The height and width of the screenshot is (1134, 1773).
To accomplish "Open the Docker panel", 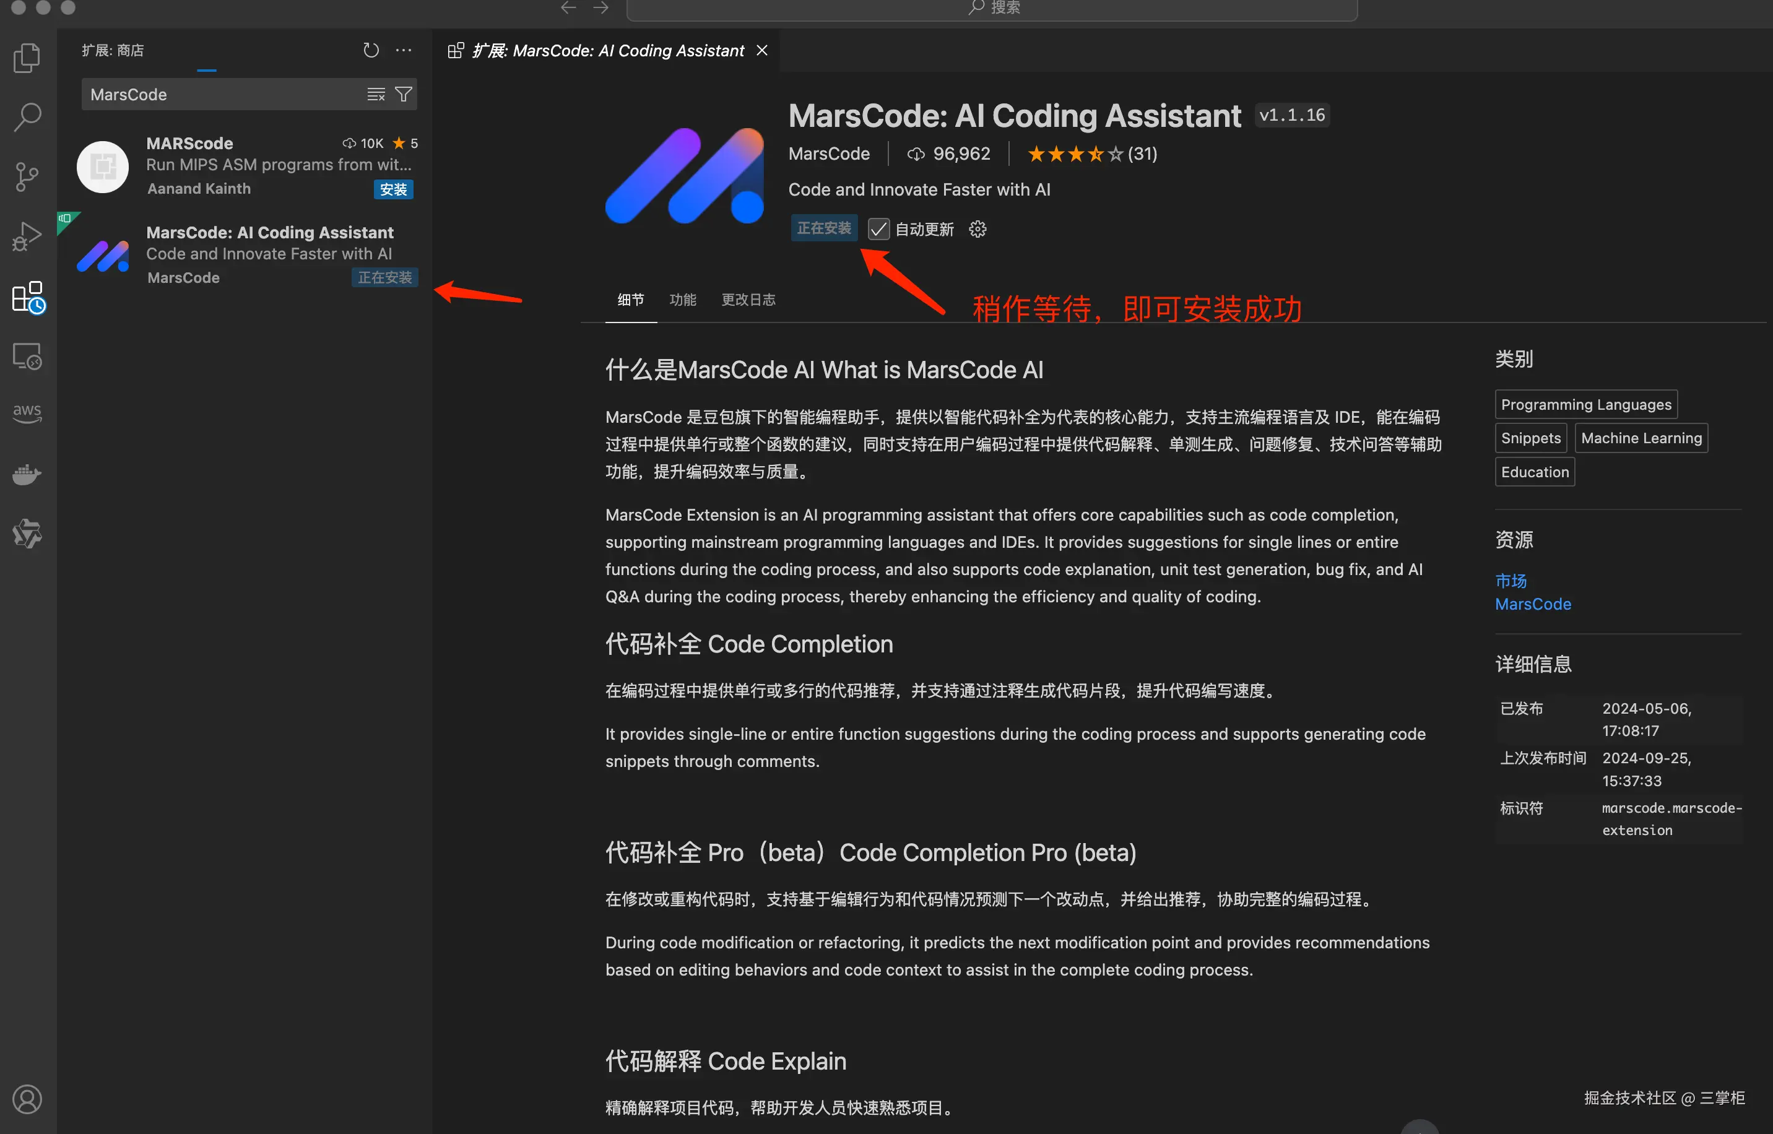I will (27, 474).
